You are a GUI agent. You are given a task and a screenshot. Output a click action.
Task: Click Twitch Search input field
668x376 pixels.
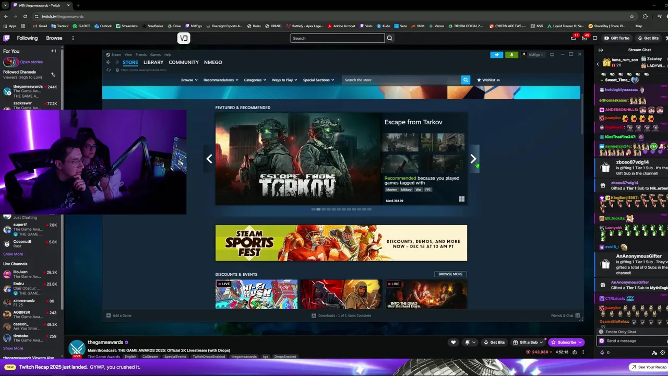337,38
